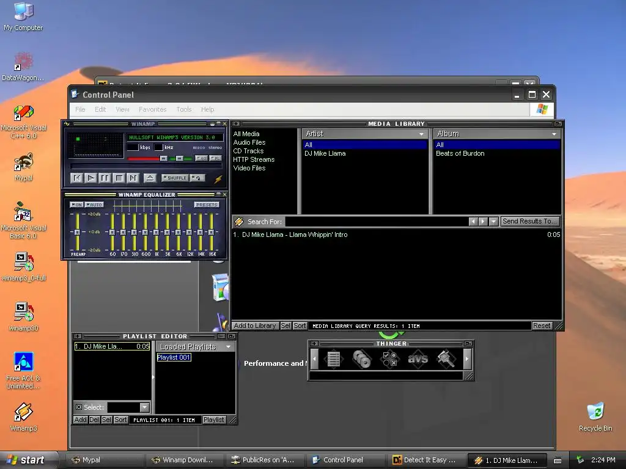Open My Computer desktop icon
Viewport: 626px width, 469px height.
(23, 16)
